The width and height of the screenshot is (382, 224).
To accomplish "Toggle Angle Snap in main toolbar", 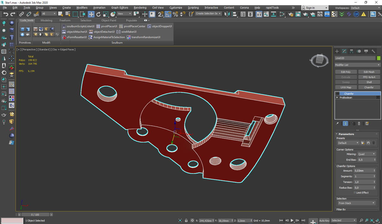I will click(168, 14).
